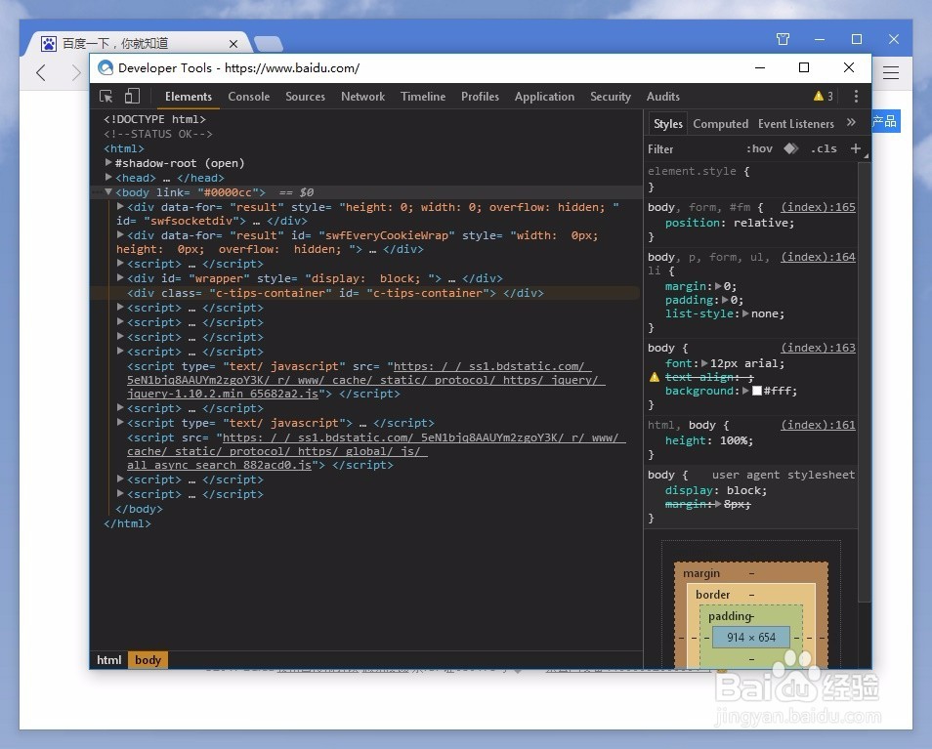
Task: Open the all_async_search script source link
Action: (376, 451)
